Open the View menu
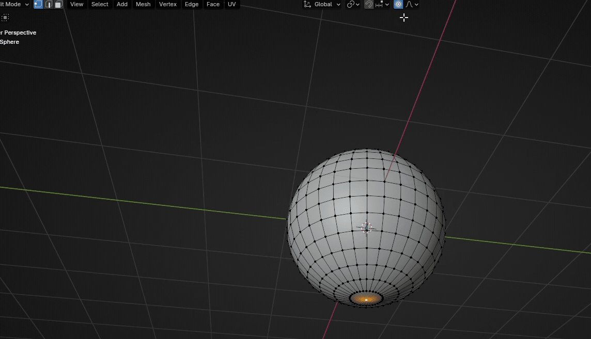Image resolution: width=591 pixels, height=339 pixels. click(x=76, y=4)
